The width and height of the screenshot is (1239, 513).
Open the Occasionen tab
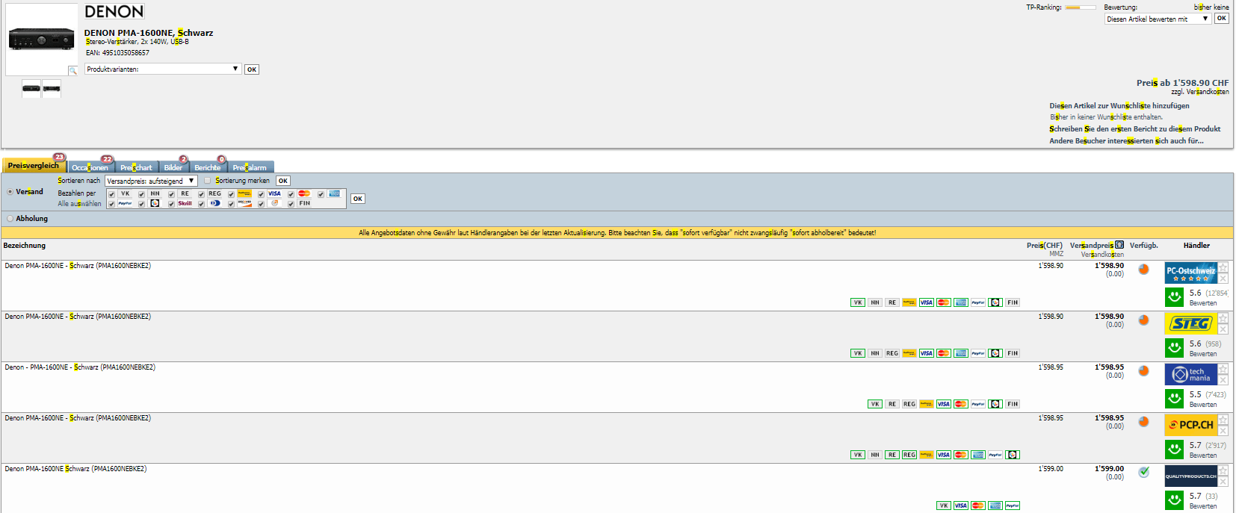[90, 167]
